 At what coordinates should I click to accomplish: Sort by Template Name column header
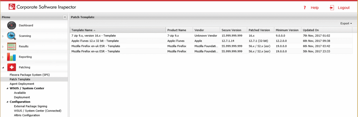click(x=82, y=30)
